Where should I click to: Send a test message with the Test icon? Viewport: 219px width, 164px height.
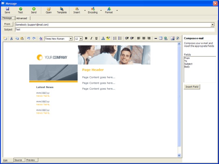click(20, 10)
